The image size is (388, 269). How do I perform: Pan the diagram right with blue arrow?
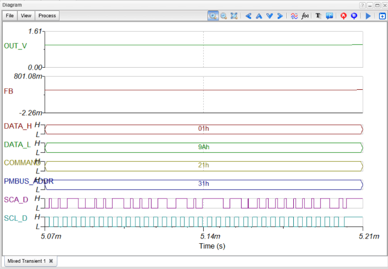pos(280,16)
